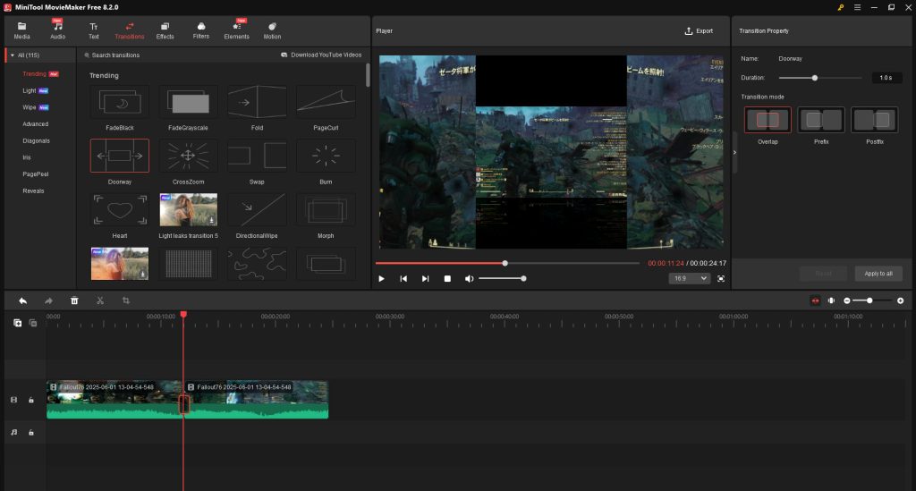Lock the audio track
Viewport: 916px width, 491px height.
point(31,433)
